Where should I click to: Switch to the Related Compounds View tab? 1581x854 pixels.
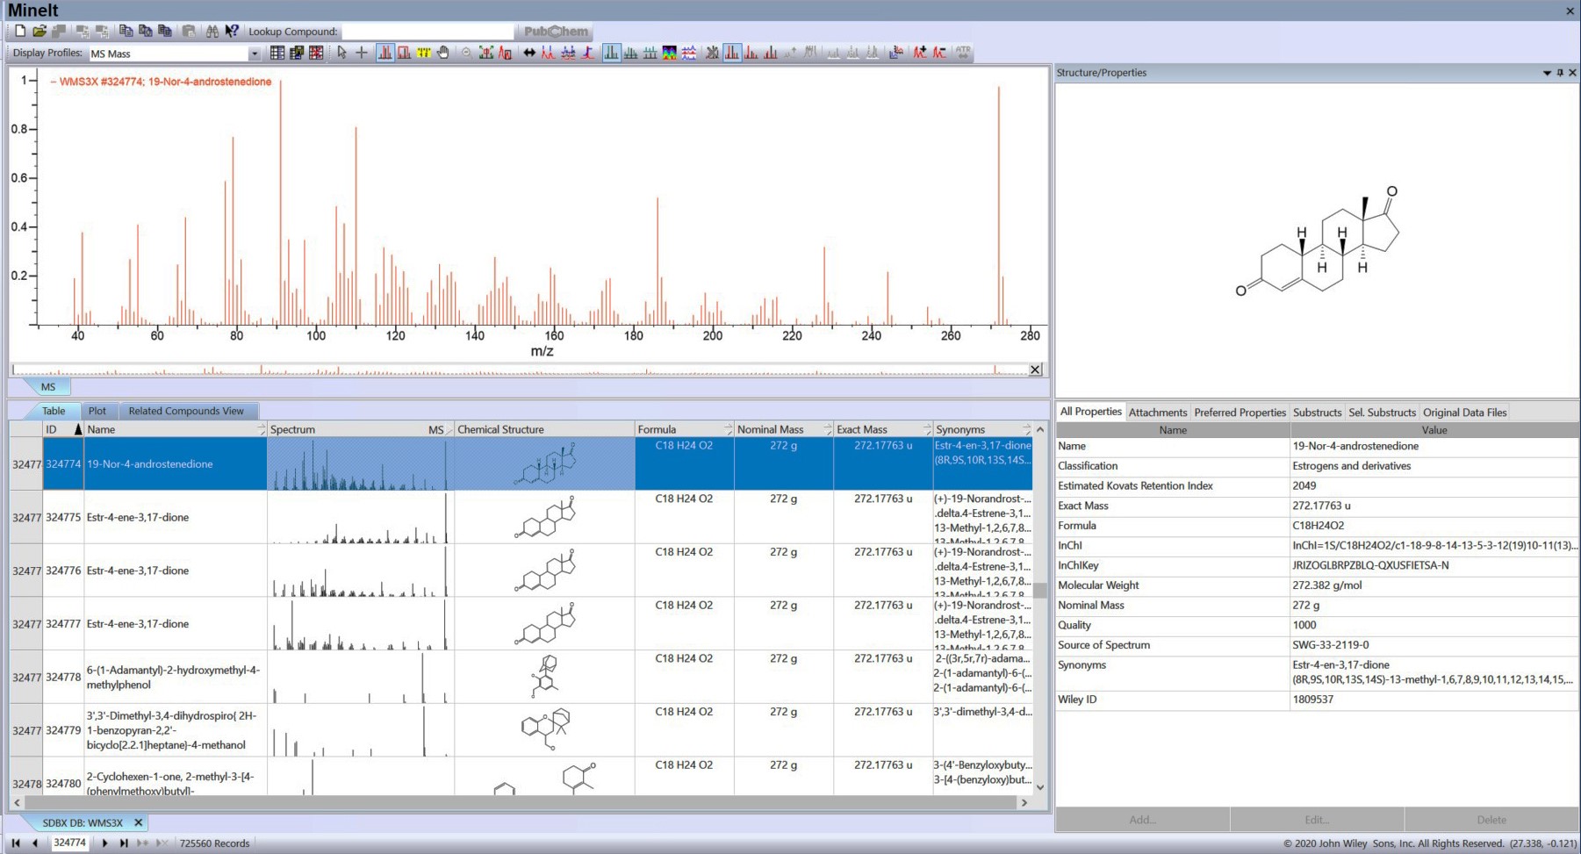(186, 411)
